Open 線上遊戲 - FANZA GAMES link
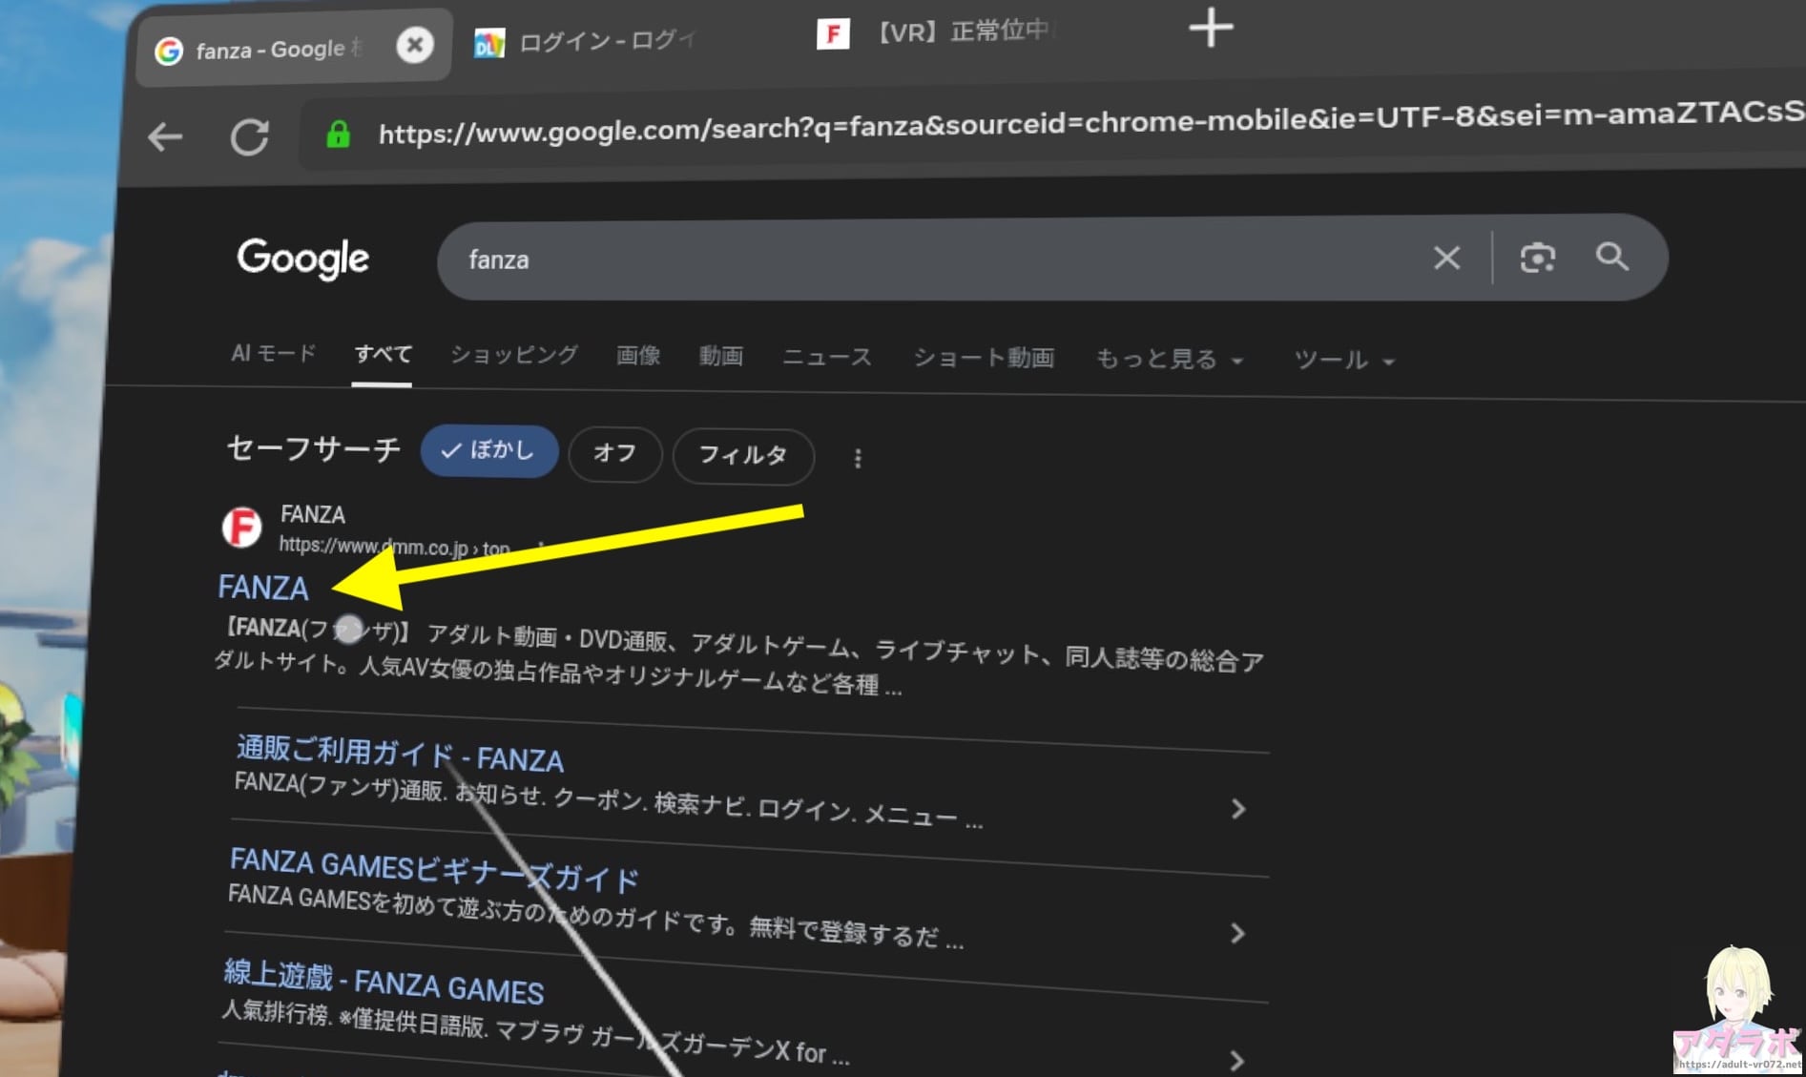Viewport: 1806px width, 1077px height. (x=384, y=982)
